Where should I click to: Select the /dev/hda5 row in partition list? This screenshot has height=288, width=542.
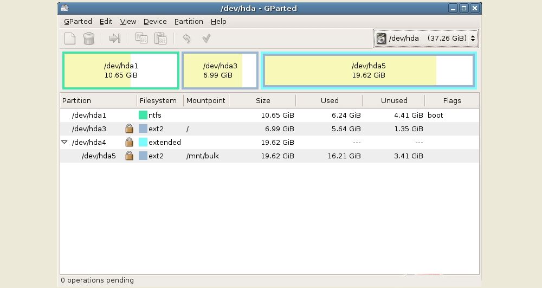pos(99,156)
